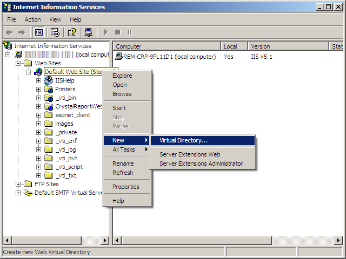Image resolution: width=346 pixels, height=259 pixels.
Task: Click the Help toolbar icon with question mark
Action: 71,32
